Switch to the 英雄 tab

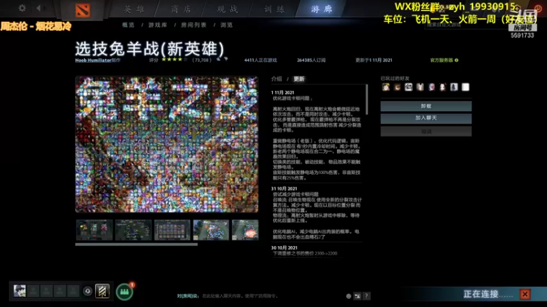(134, 9)
